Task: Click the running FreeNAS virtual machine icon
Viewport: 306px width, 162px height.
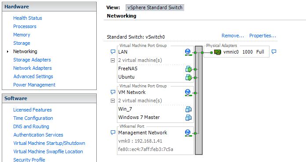Action: [189, 69]
